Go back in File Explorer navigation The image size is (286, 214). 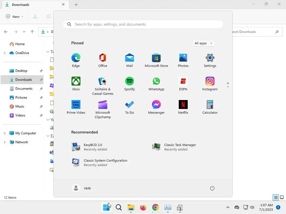pyautogui.click(x=6, y=32)
